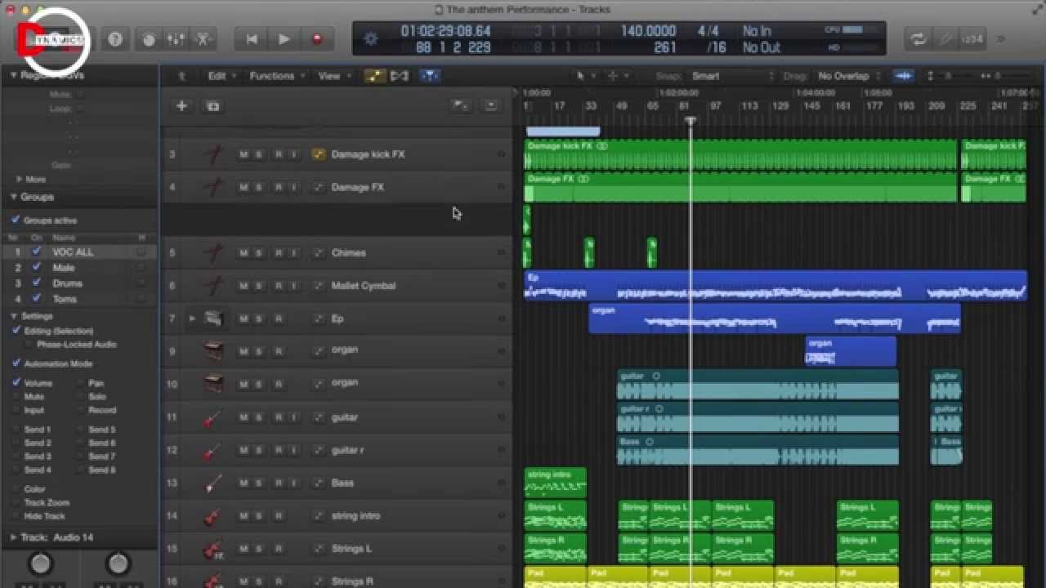Click the Damage kick FX region

[740, 154]
